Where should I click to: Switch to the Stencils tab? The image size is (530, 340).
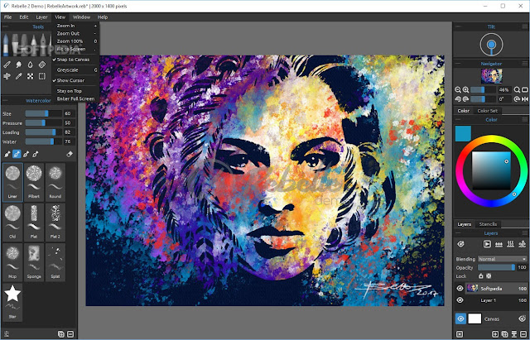488,223
